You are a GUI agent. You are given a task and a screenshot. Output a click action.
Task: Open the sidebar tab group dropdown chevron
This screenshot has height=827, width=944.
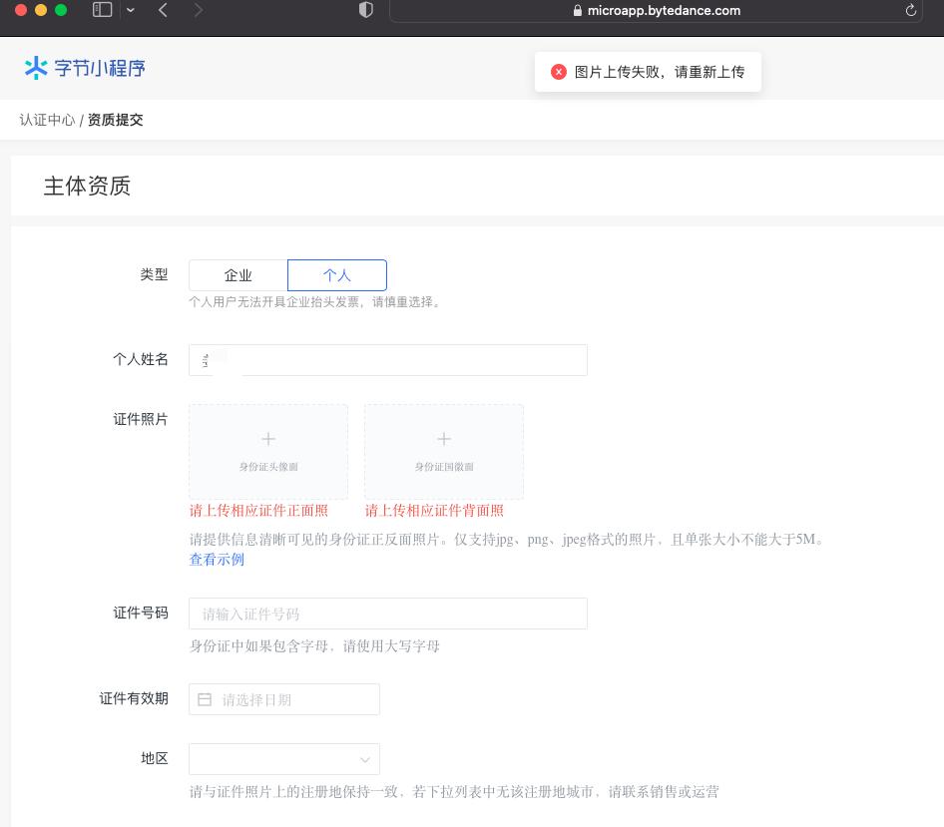131,10
